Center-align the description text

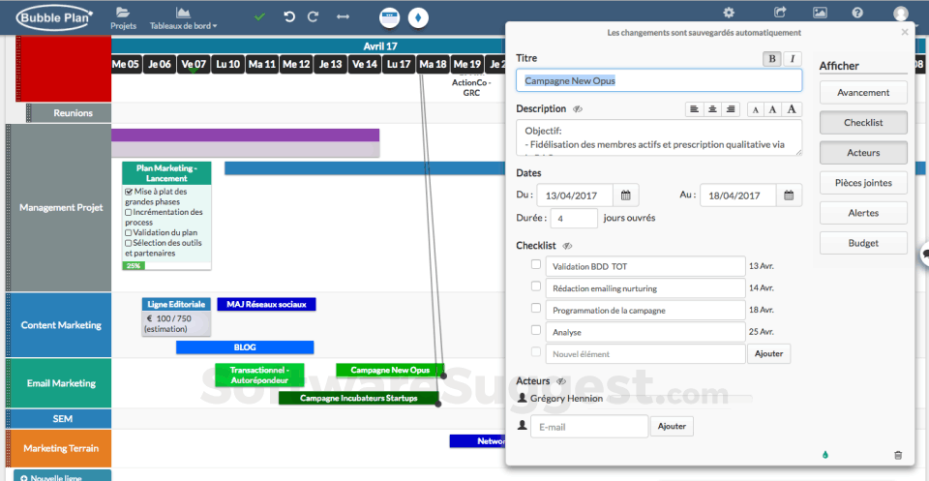tap(713, 109)
